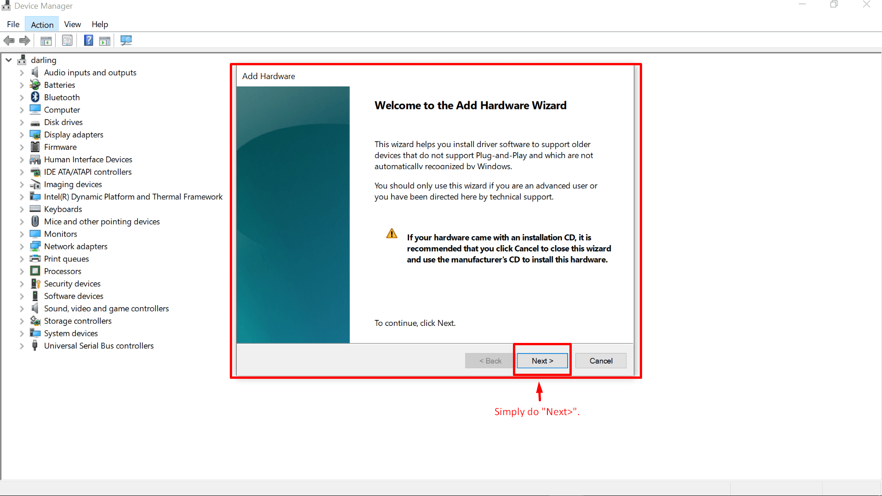The image size is (882, 496).
Task: Expand the Monitors category
Action: (22, 234)
